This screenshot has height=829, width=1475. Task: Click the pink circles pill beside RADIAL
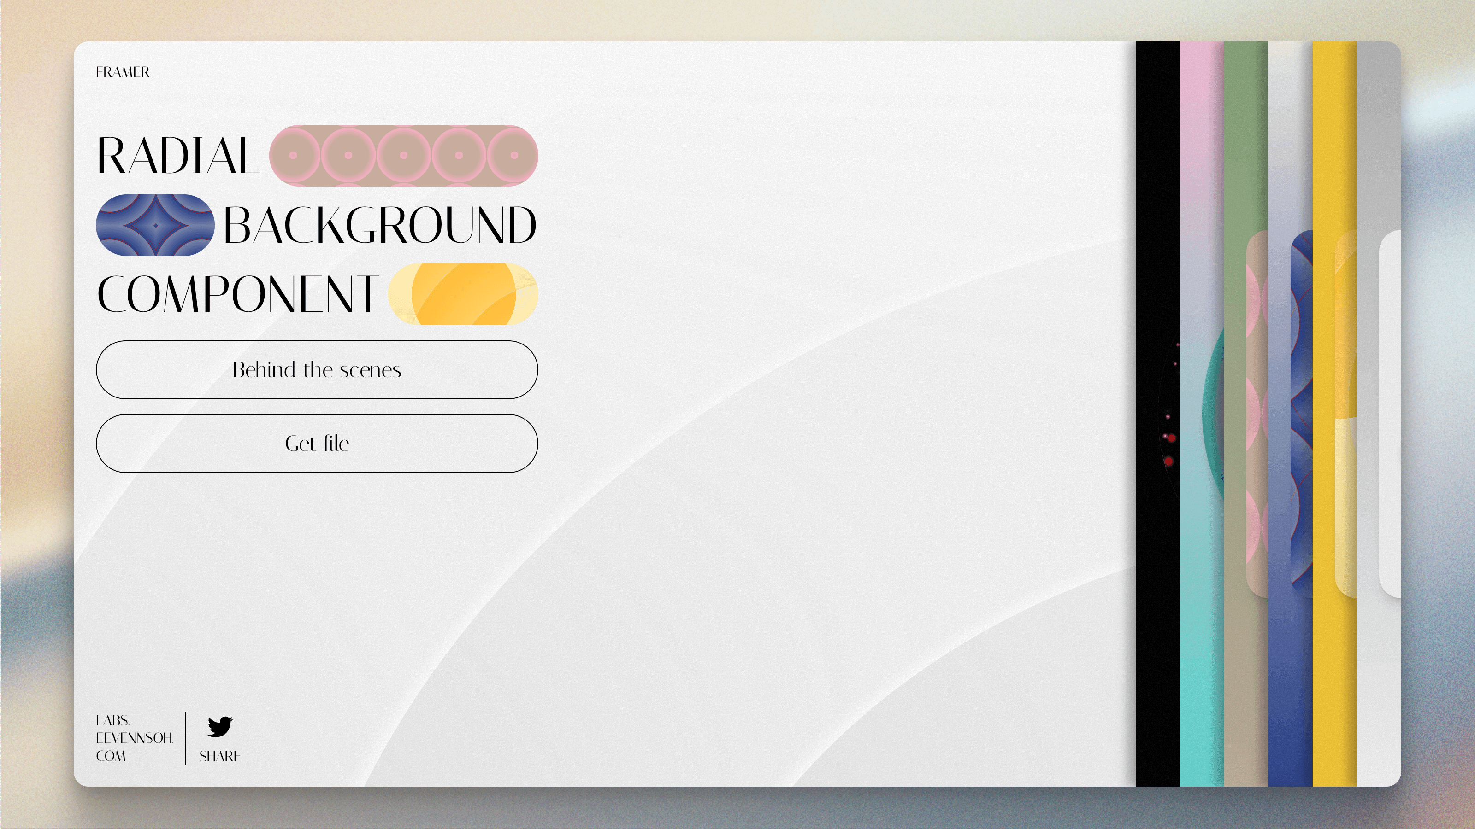(x=403, y=155)
